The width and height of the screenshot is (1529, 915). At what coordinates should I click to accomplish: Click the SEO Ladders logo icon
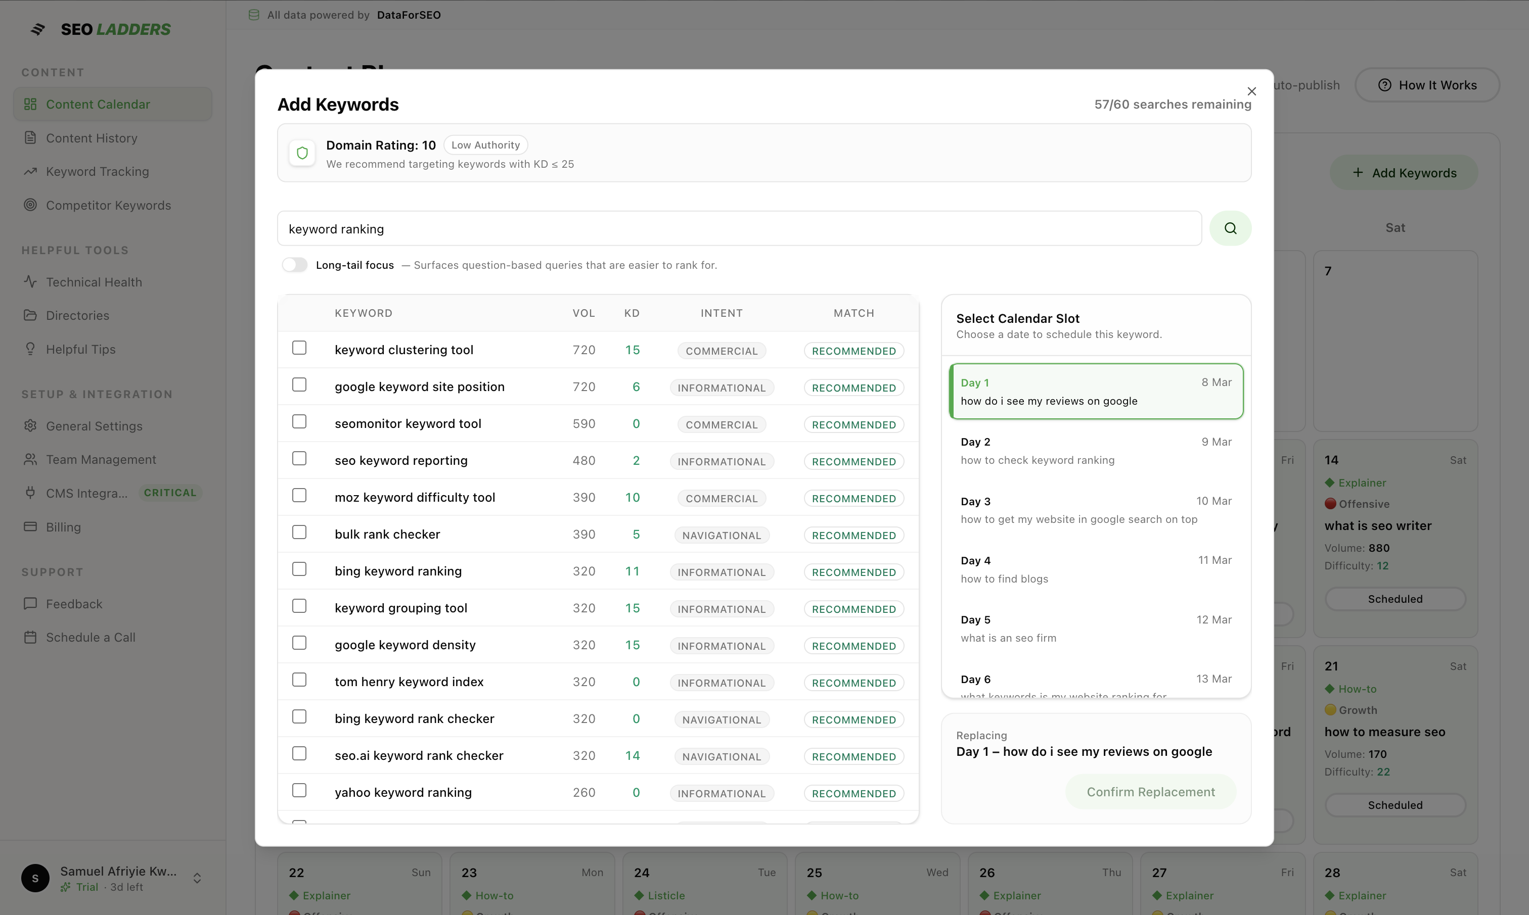coord(37,29)
